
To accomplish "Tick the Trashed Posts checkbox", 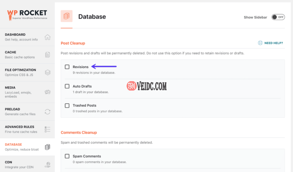I will 67,105.
